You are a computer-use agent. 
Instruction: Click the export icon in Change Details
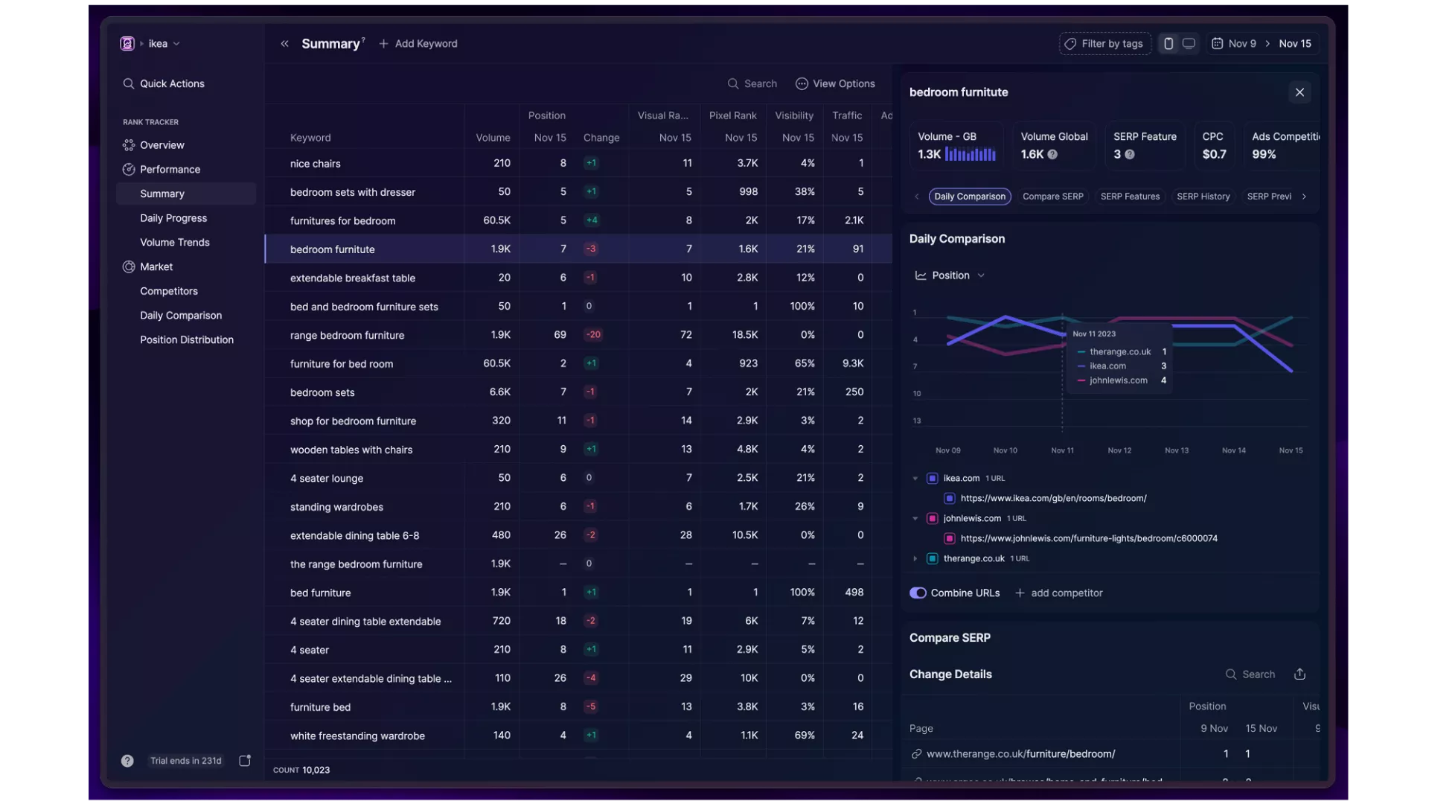pyautogui.click(x=1299, y=674)
